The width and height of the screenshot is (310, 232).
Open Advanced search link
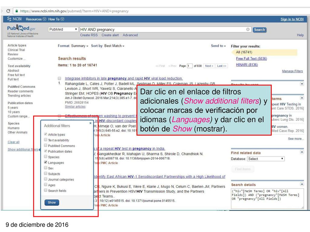click(x=130, y=35)
